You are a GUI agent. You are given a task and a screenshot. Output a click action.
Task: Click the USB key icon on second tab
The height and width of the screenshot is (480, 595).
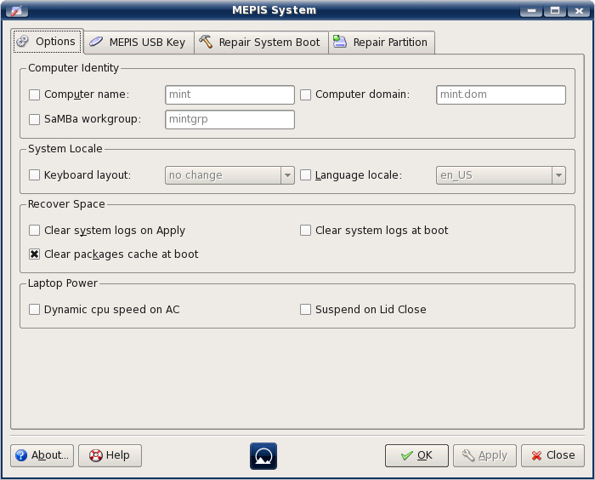click(96, 42)
